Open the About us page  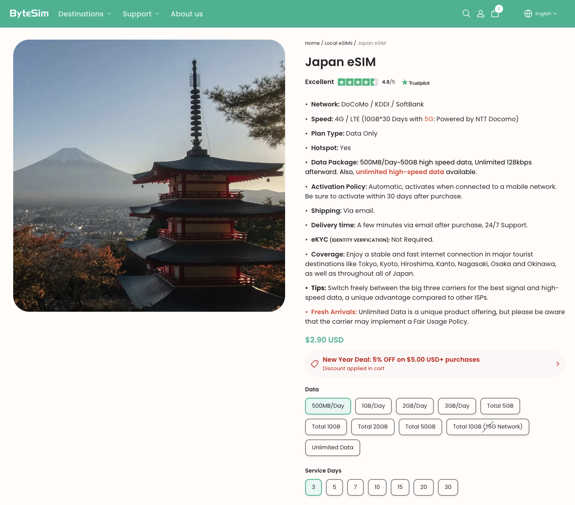point(187,14)
